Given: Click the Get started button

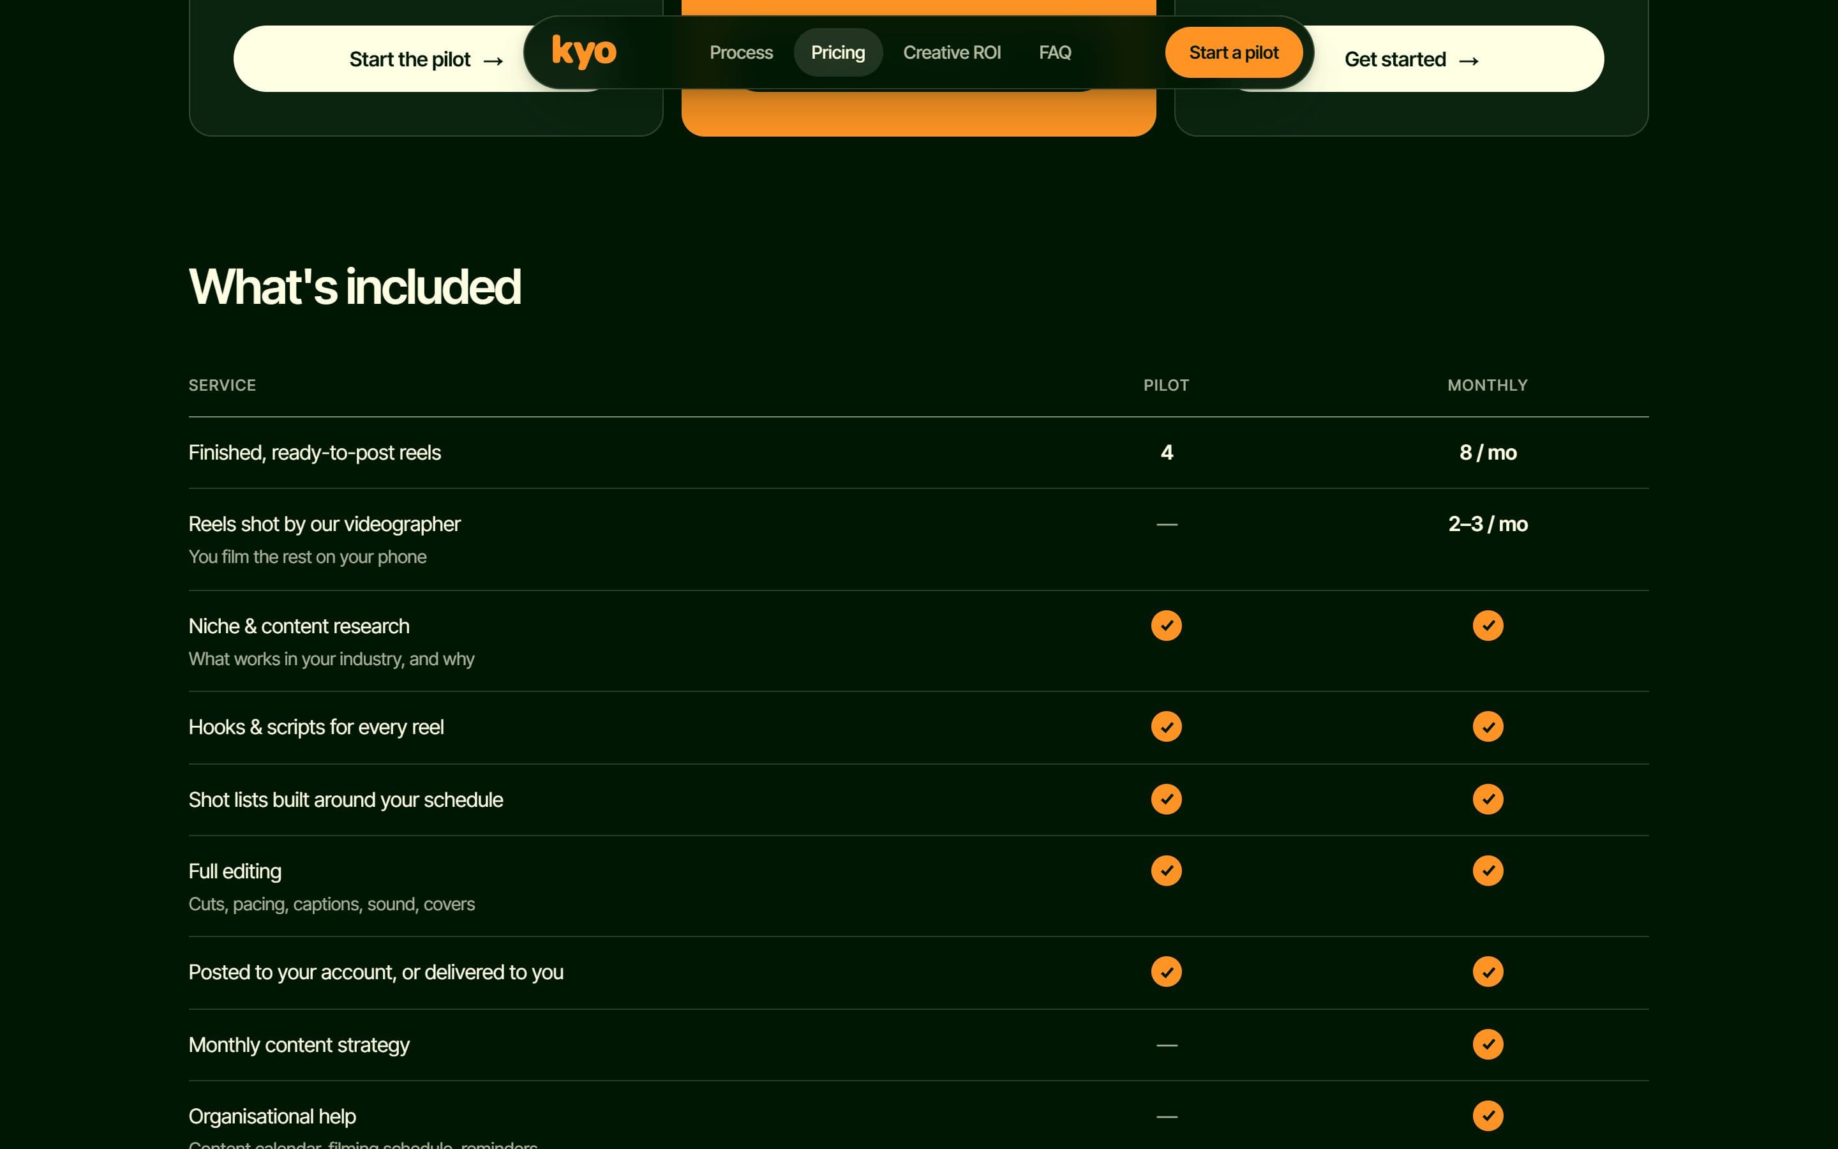Looking at the screenshot, I should tap(1411, 59).
